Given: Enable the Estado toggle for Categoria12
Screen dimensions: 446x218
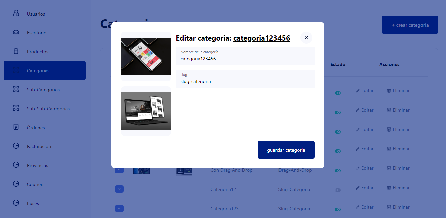Looking at the screenshot, I should click(338, 190).
